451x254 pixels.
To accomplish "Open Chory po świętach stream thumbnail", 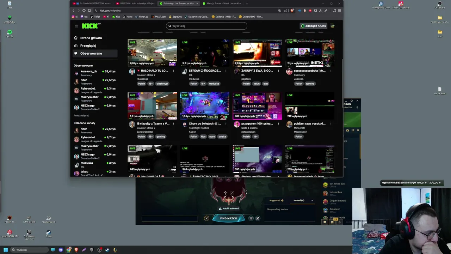I will [204, 106].
